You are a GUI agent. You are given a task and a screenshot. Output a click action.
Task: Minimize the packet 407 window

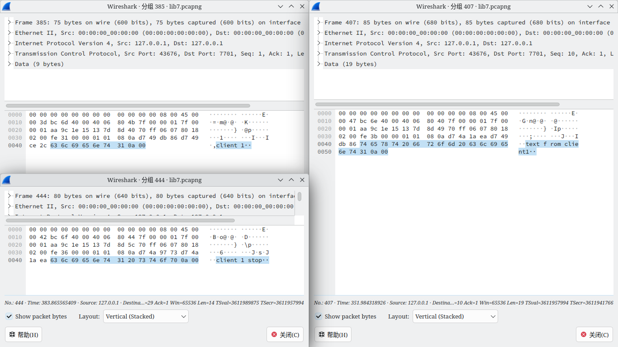click(590, 6)
